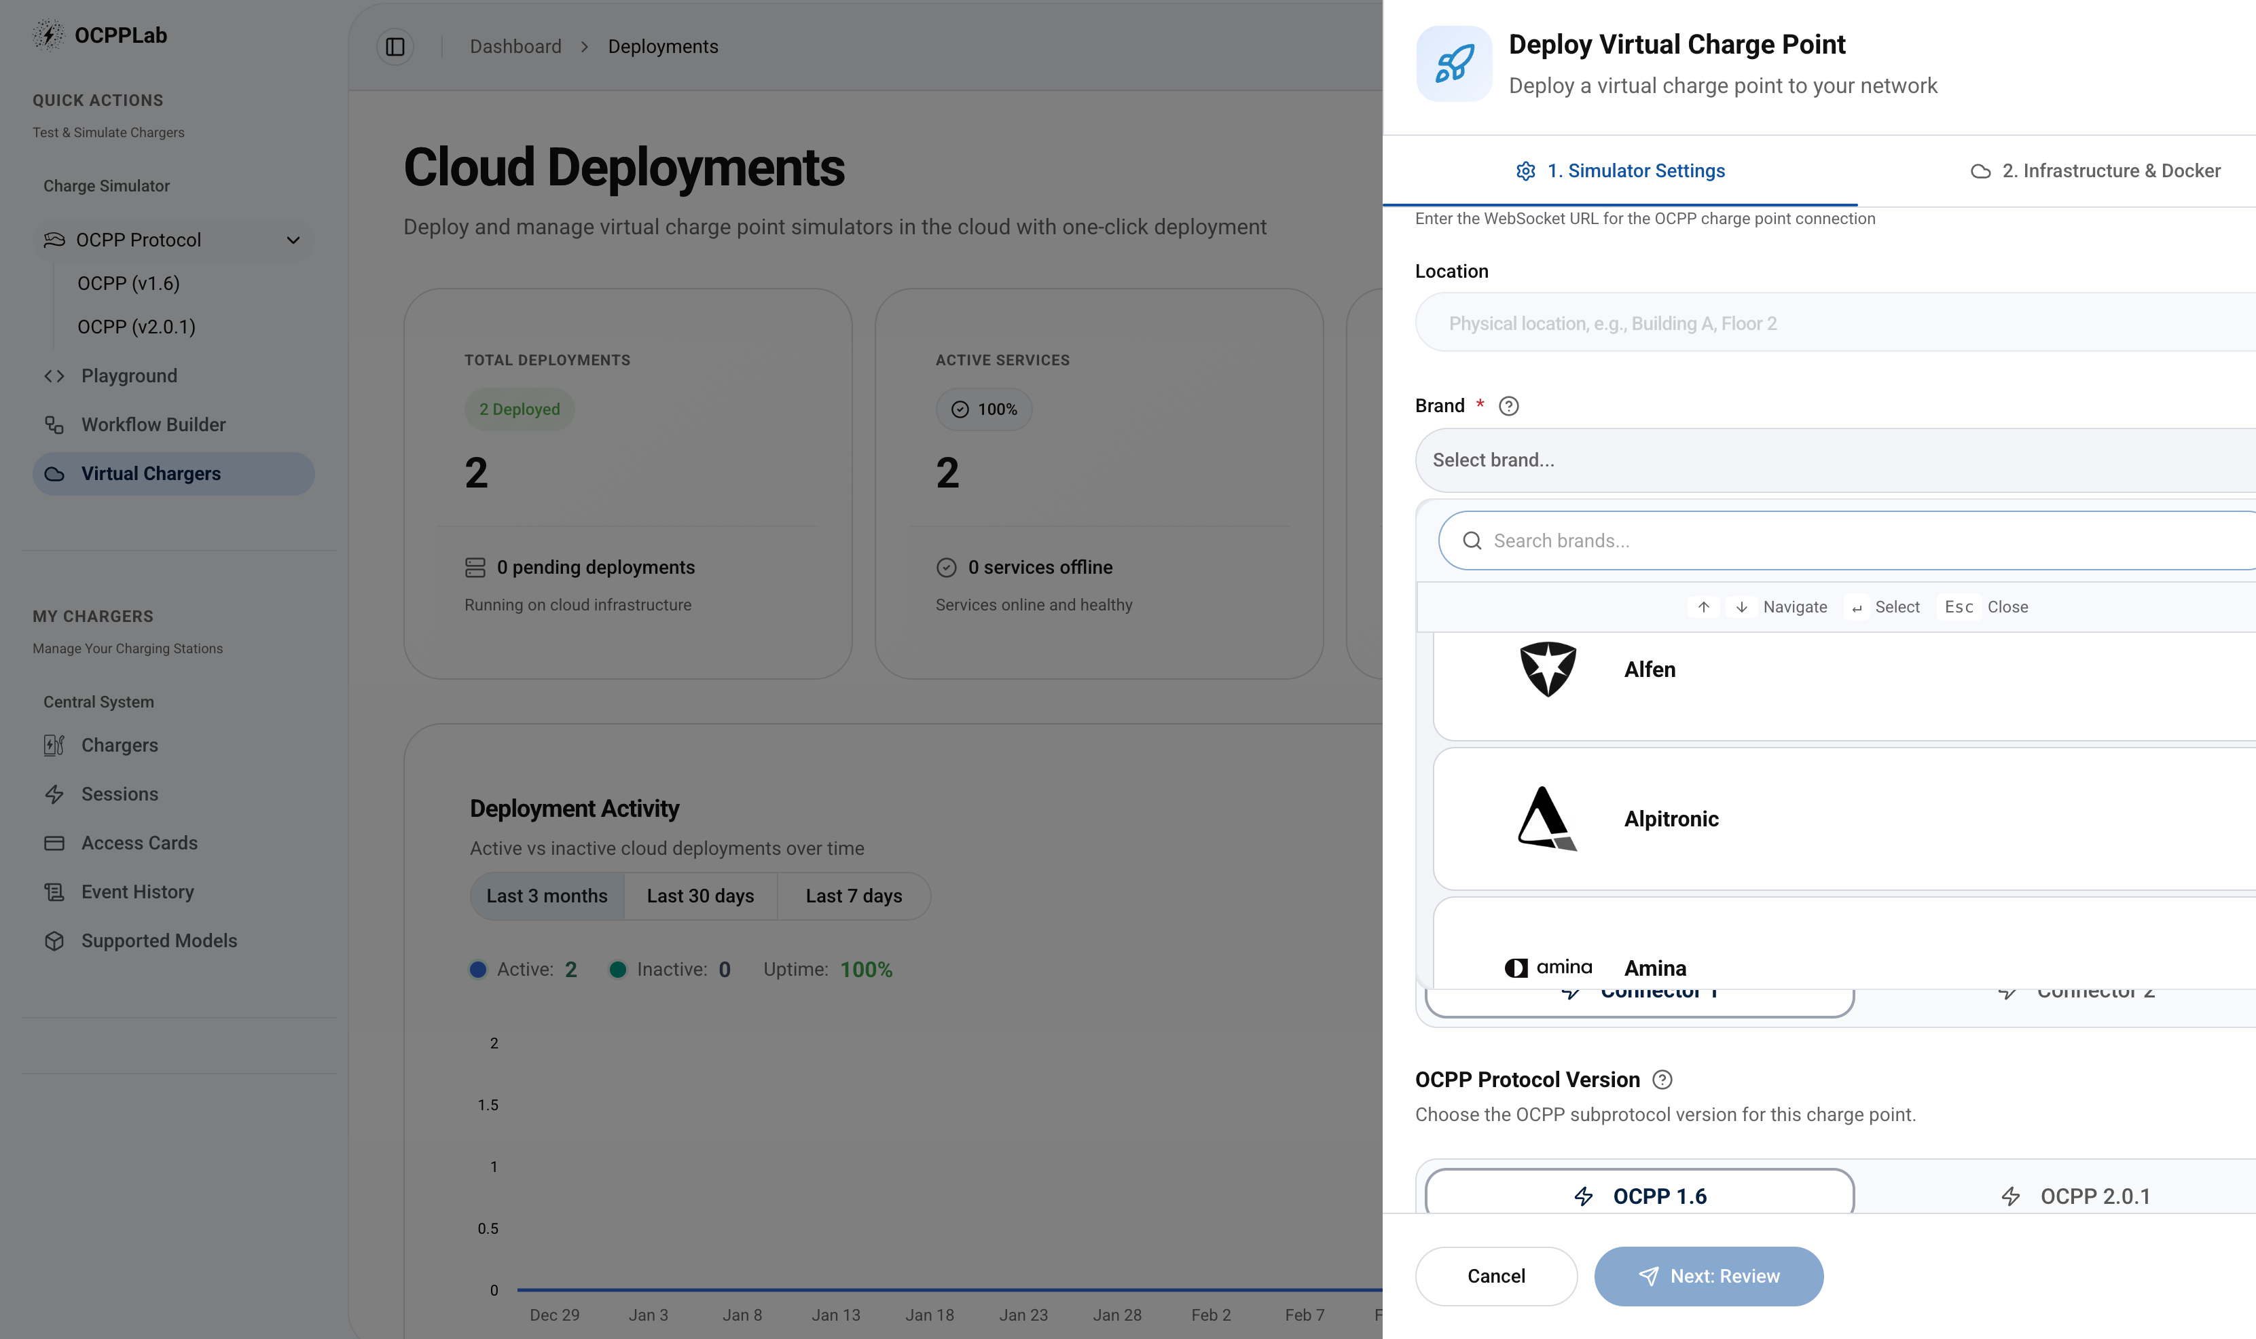
Task: Switch chart range to Last 30 days
Action: coord(700,896)
